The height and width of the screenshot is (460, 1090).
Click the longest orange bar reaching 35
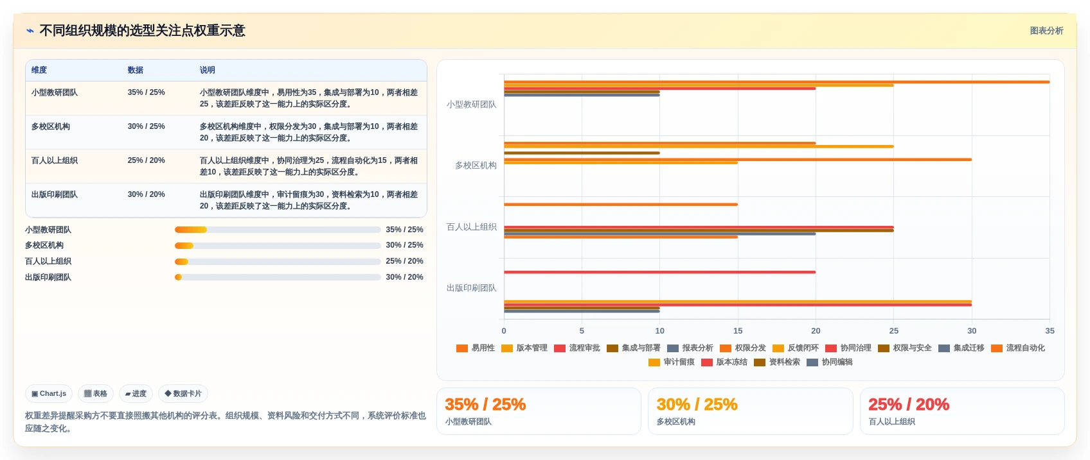[776, 82]
